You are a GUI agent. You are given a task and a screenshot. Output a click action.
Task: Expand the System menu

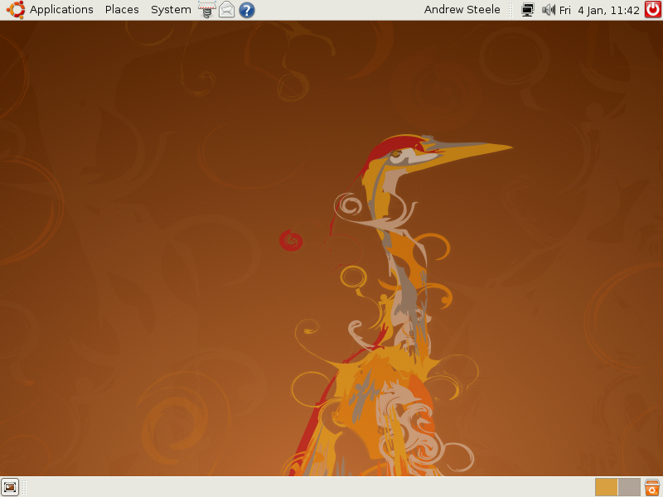tap(171, 10)
